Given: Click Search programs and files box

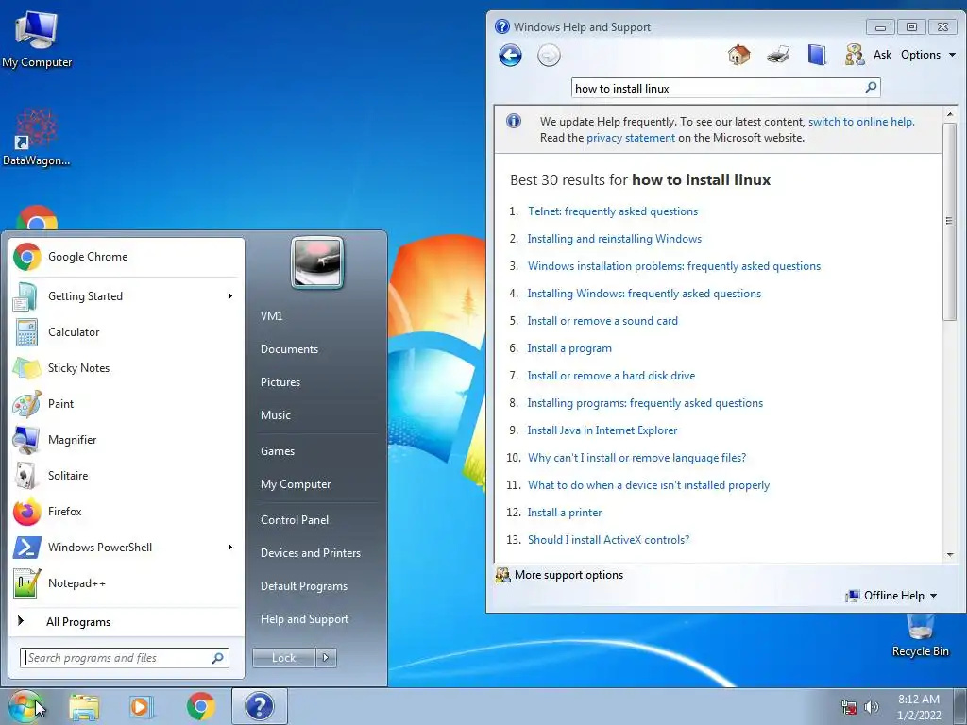Looking at the screenshot, I should click(x=124, y=658).
